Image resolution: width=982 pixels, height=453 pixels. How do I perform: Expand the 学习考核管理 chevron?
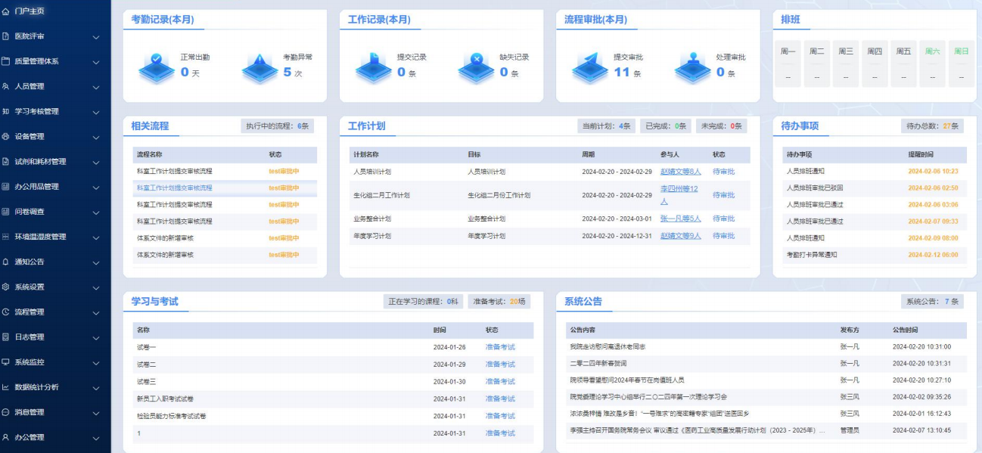(96, 112)
